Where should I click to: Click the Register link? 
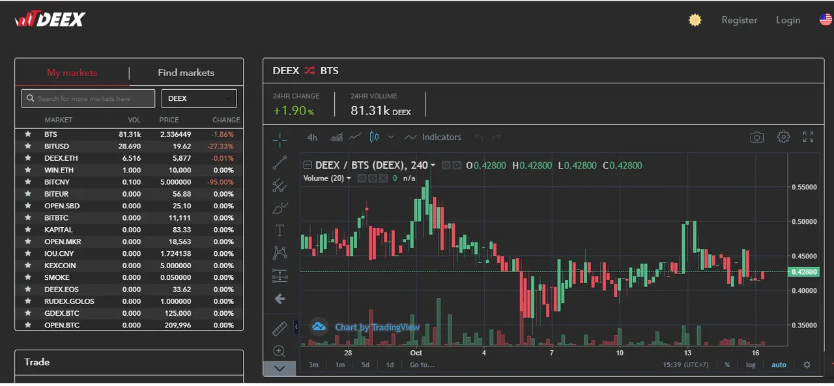pyautogui.click(x=740, y=20)
